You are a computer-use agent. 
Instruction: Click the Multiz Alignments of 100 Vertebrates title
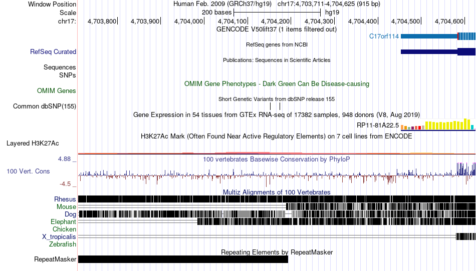tap(277, 192)
